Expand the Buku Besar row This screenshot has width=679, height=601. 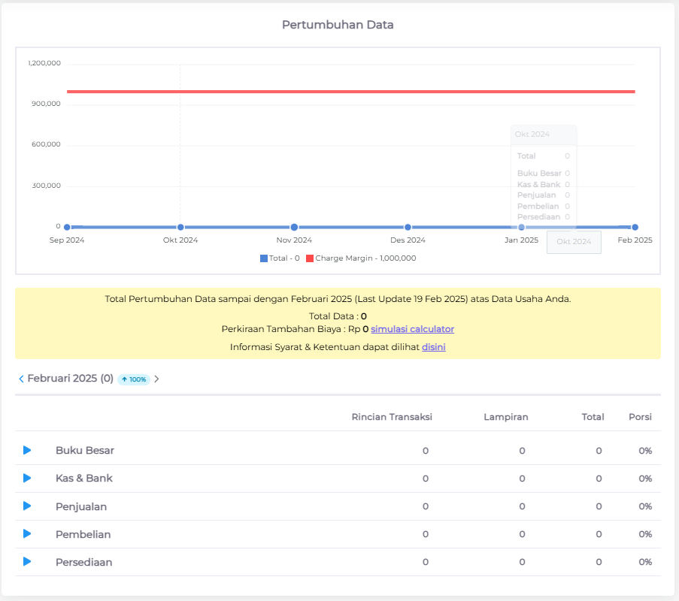[27, 450]
